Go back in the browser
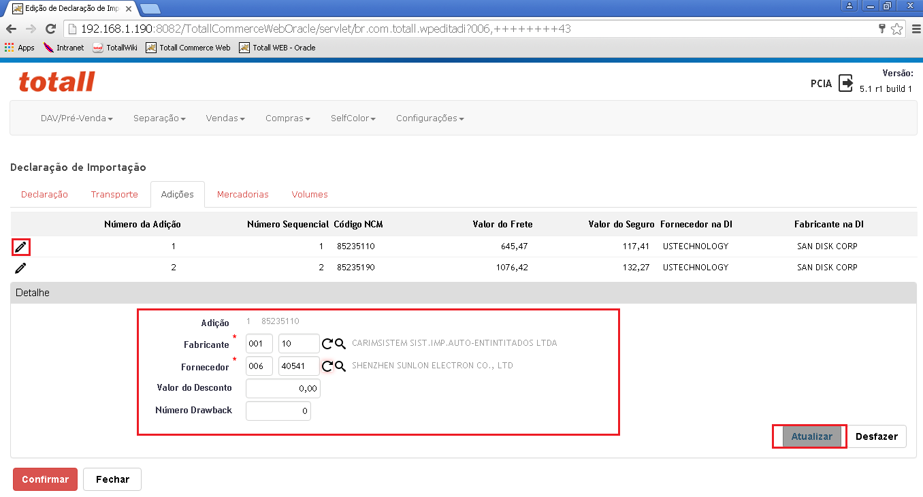 pos(11,29)
